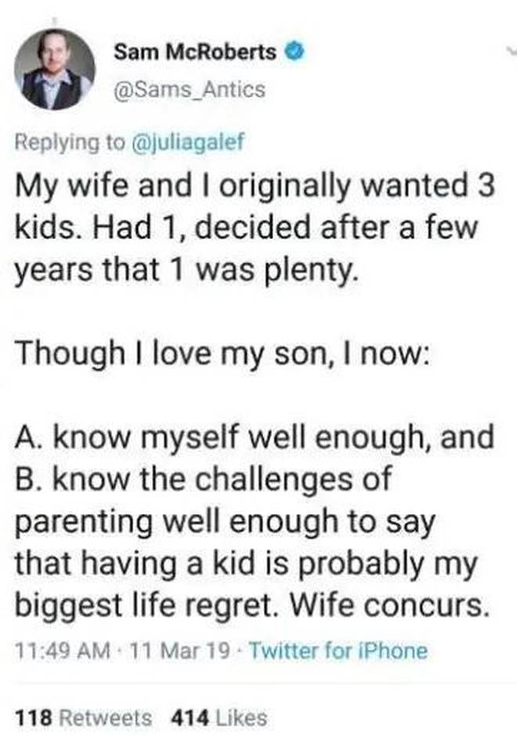The height and width of the screenshot is (736, 517).
Task: Click the 11 Mar 19 date
Action: (x=180, y=651)
